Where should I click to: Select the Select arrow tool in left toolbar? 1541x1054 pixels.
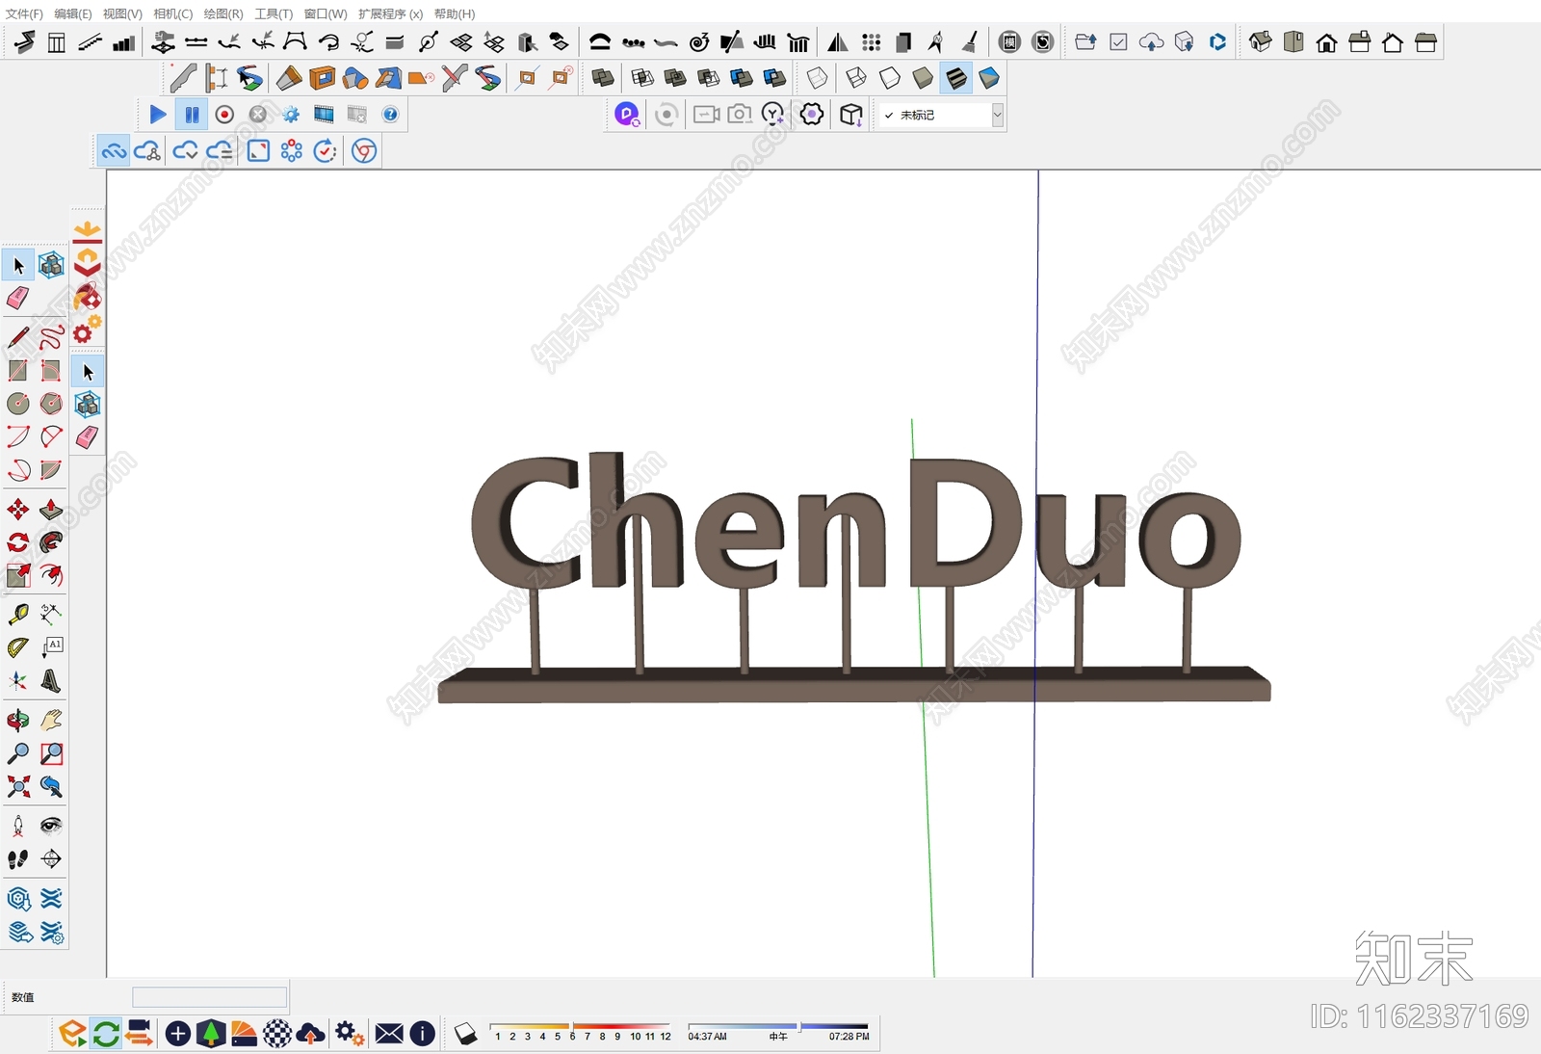[x=18, y=265]
